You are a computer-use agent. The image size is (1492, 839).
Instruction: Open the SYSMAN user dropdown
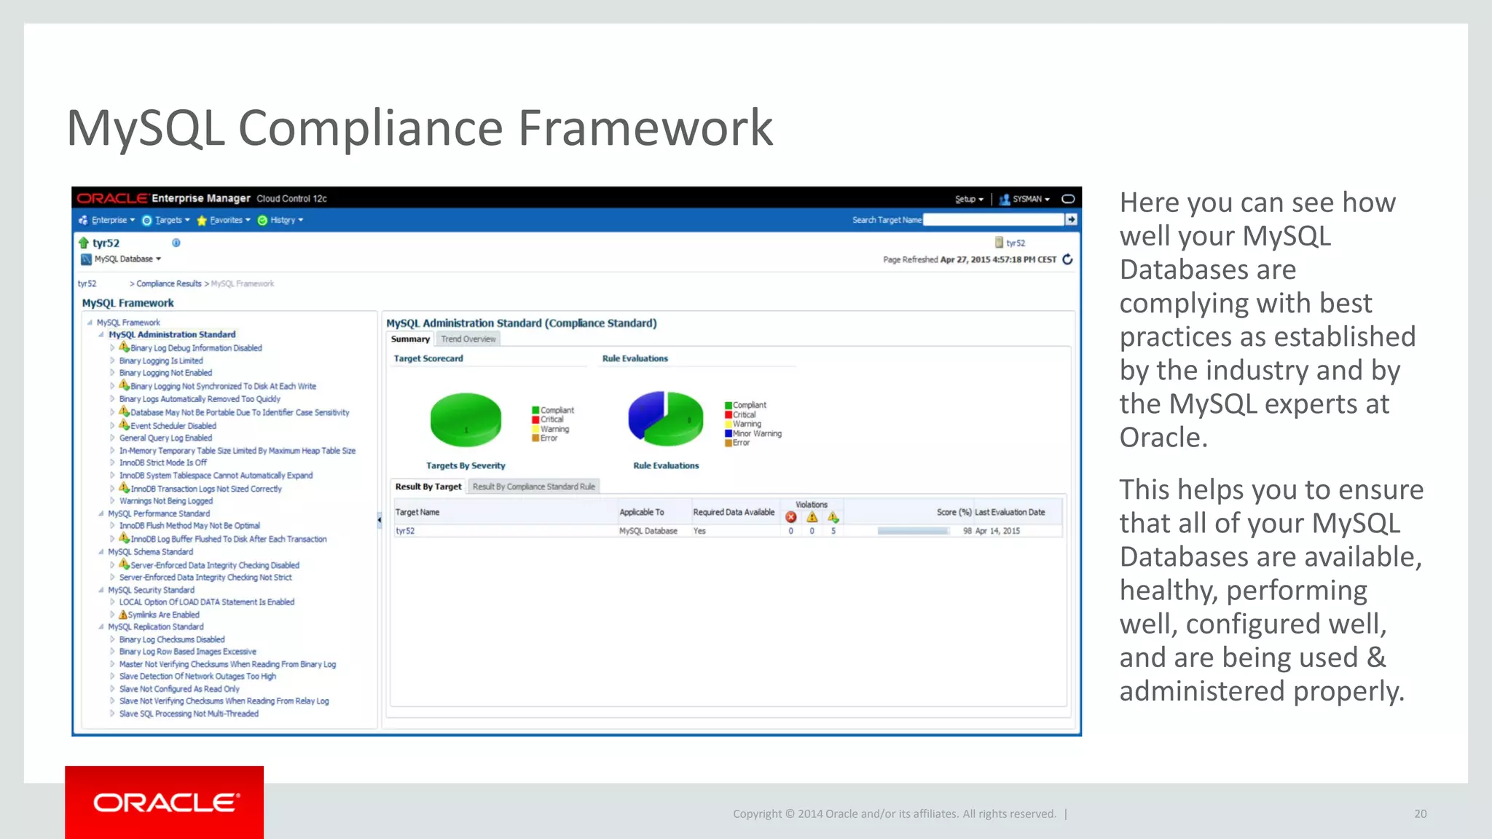(1024, 199)
